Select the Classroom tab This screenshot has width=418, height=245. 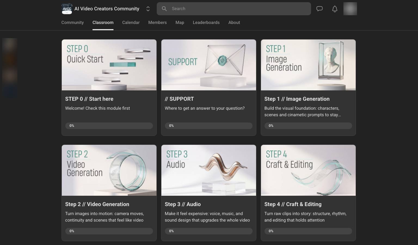click(103, 23)
